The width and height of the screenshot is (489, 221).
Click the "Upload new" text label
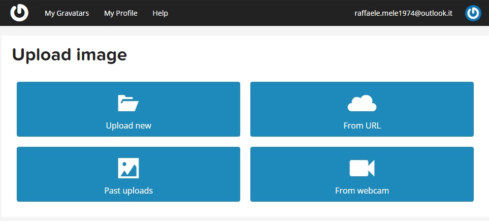point(128,125)
